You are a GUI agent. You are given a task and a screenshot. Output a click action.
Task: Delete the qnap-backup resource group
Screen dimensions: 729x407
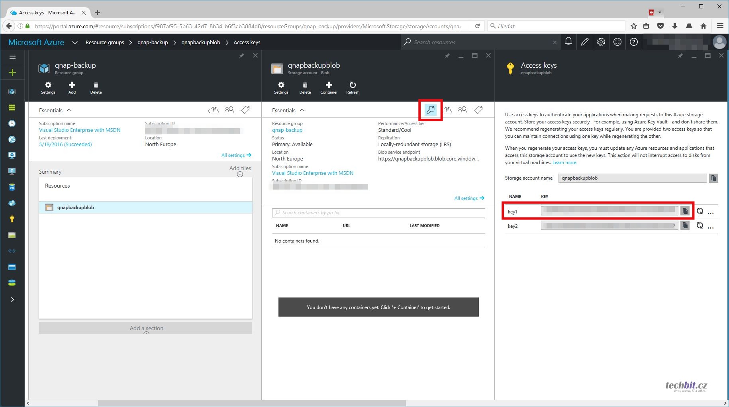point(96,88)
